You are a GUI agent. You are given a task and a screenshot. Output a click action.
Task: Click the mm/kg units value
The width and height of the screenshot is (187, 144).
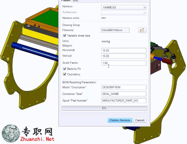coord(106,41)
